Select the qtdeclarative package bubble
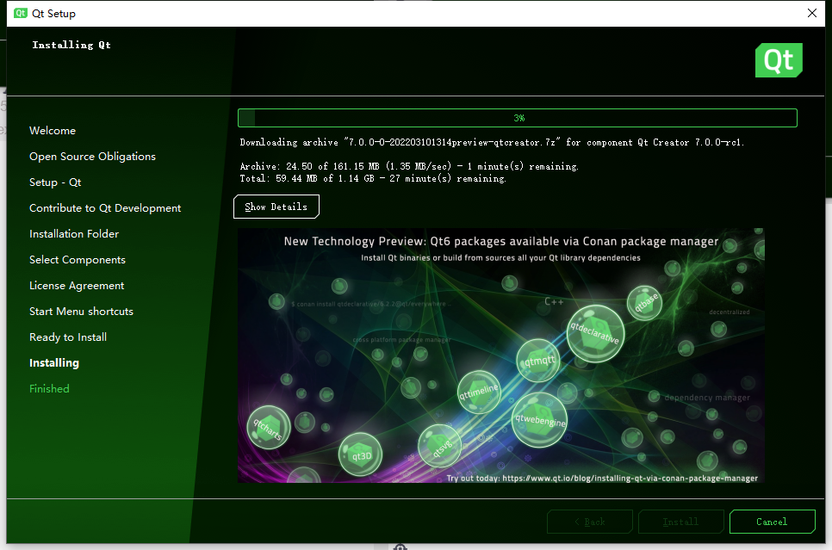Viewport: 832px width, 550px height. click(597, 333)
